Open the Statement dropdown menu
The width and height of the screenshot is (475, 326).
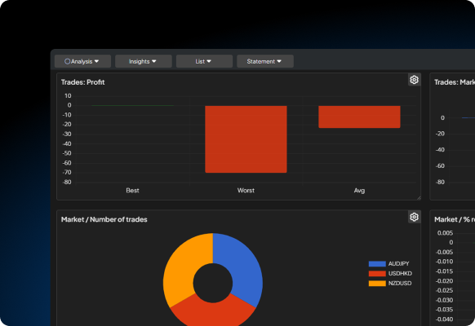coord(265,61)
